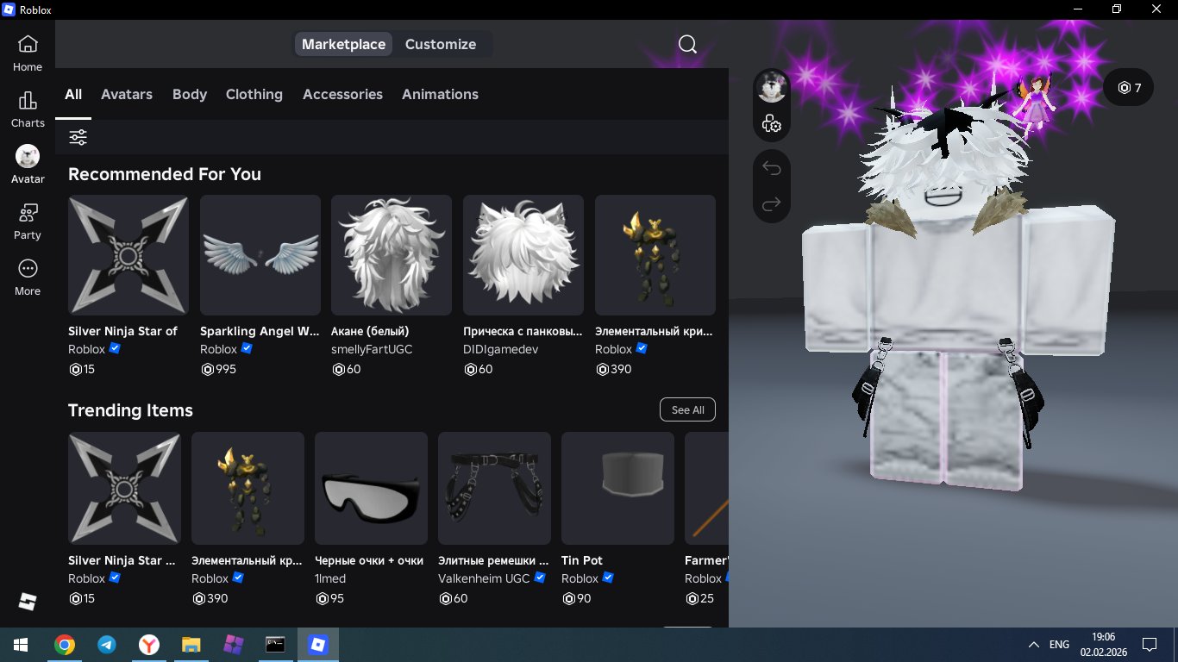Undo the last avatar change
The image size is (1178, 662).
[772, 167]
